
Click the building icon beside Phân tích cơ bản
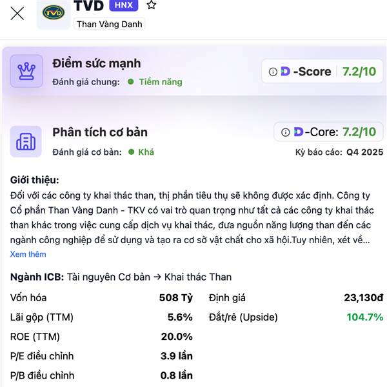point(26,141)
